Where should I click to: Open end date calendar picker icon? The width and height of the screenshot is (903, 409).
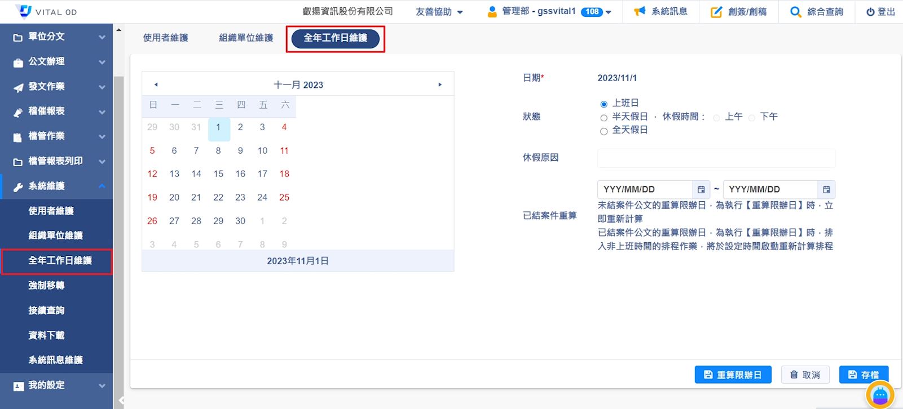point(826,189)
